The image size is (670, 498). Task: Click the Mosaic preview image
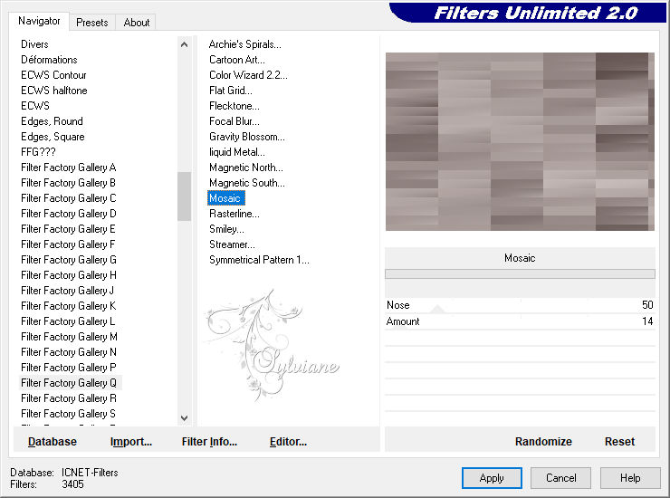pos(520,141)
